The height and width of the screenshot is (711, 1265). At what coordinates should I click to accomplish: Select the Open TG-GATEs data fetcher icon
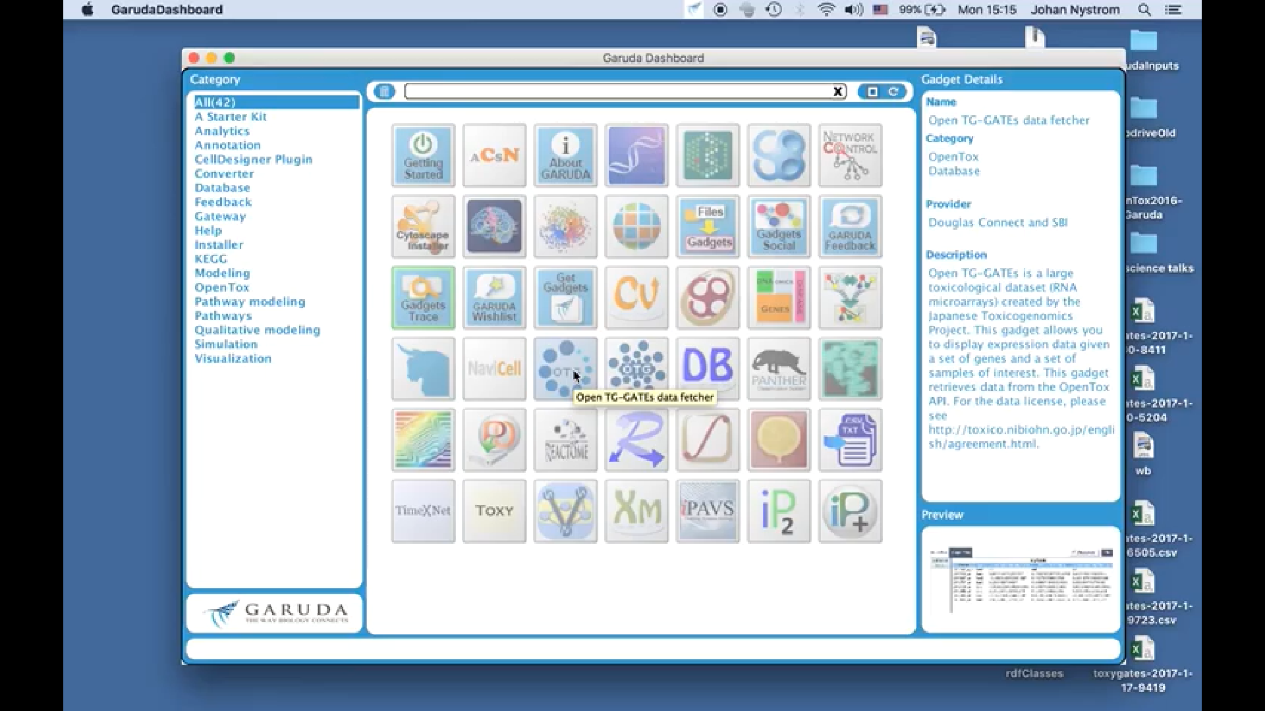click(565, 369)
